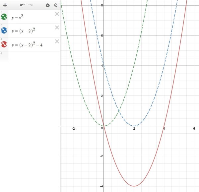Remove the y = (x−2)² expression
Screen dimensions: 199x192
(x=57, y=28)
